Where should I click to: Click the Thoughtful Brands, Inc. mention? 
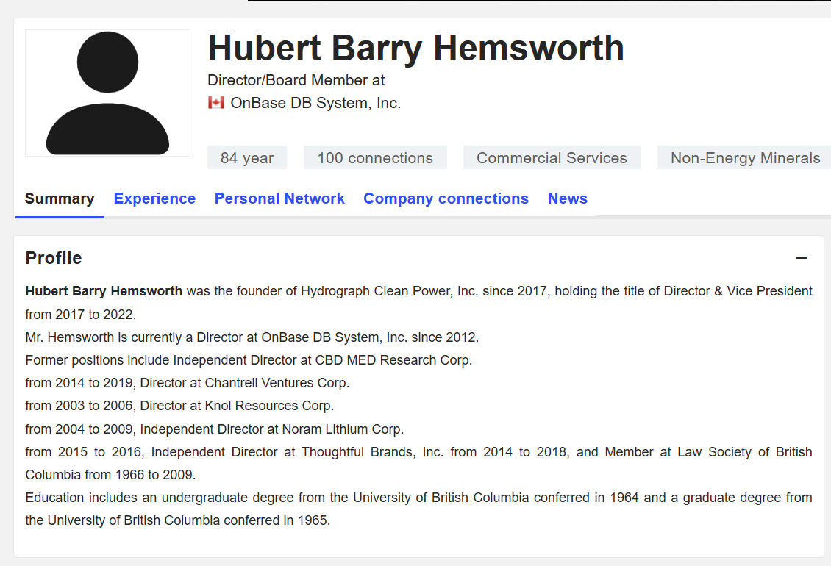tap(373, 451)
